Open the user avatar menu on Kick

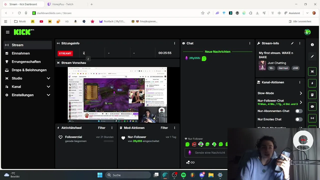click(x=307, y=32)
